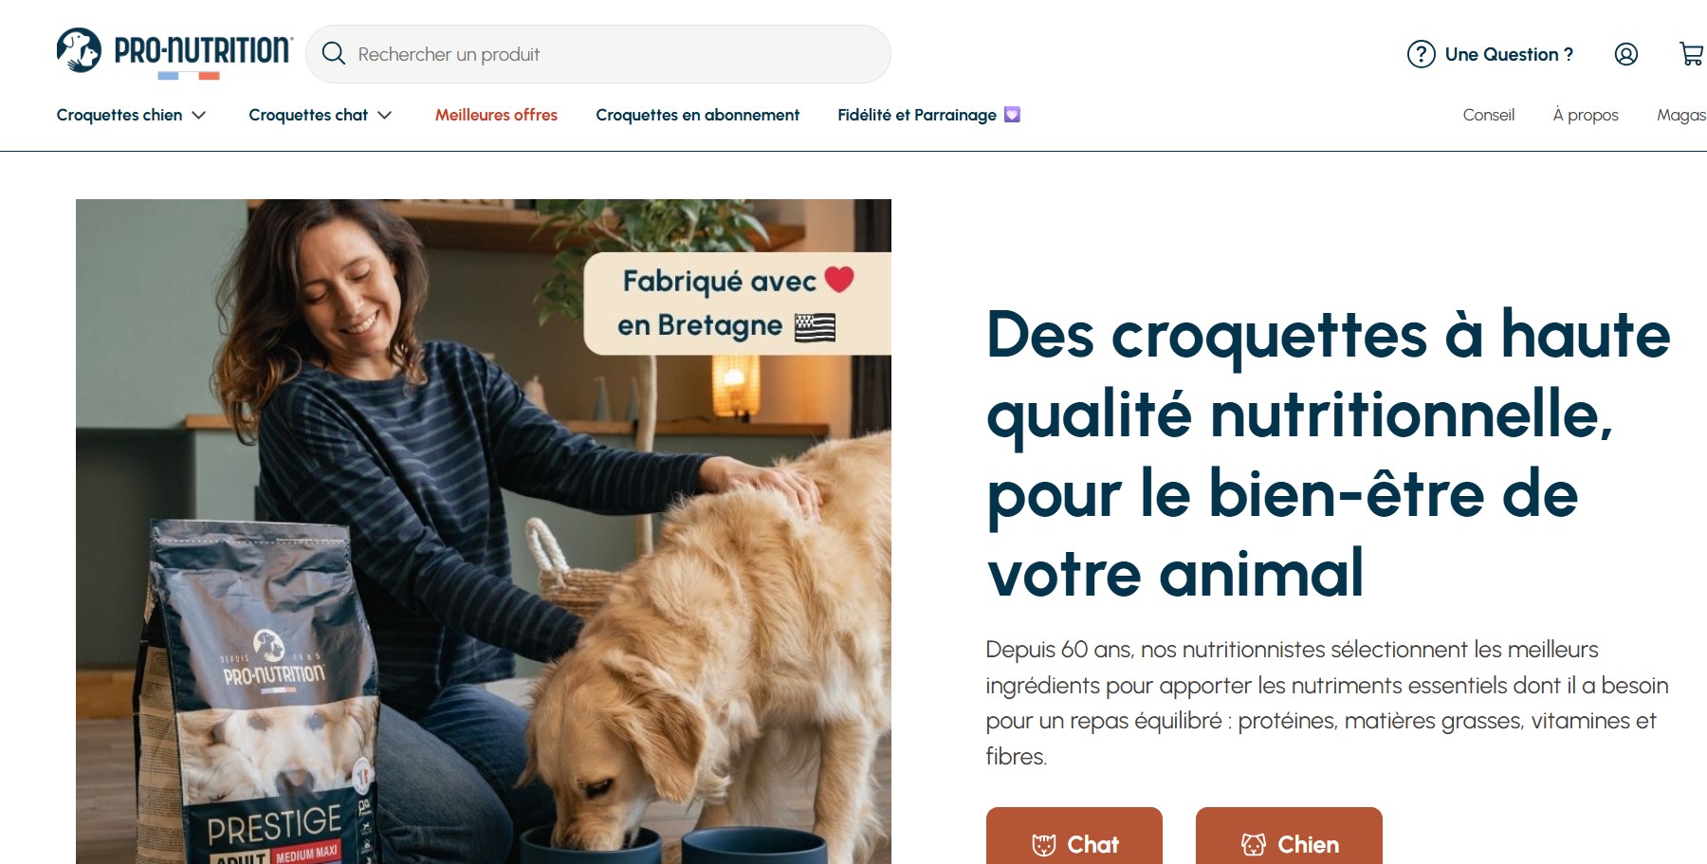Image resolution: width=1707 pixels, height=864 pixels.
Task: Click the dog icon on Chien button
Action: point(1254,845)
